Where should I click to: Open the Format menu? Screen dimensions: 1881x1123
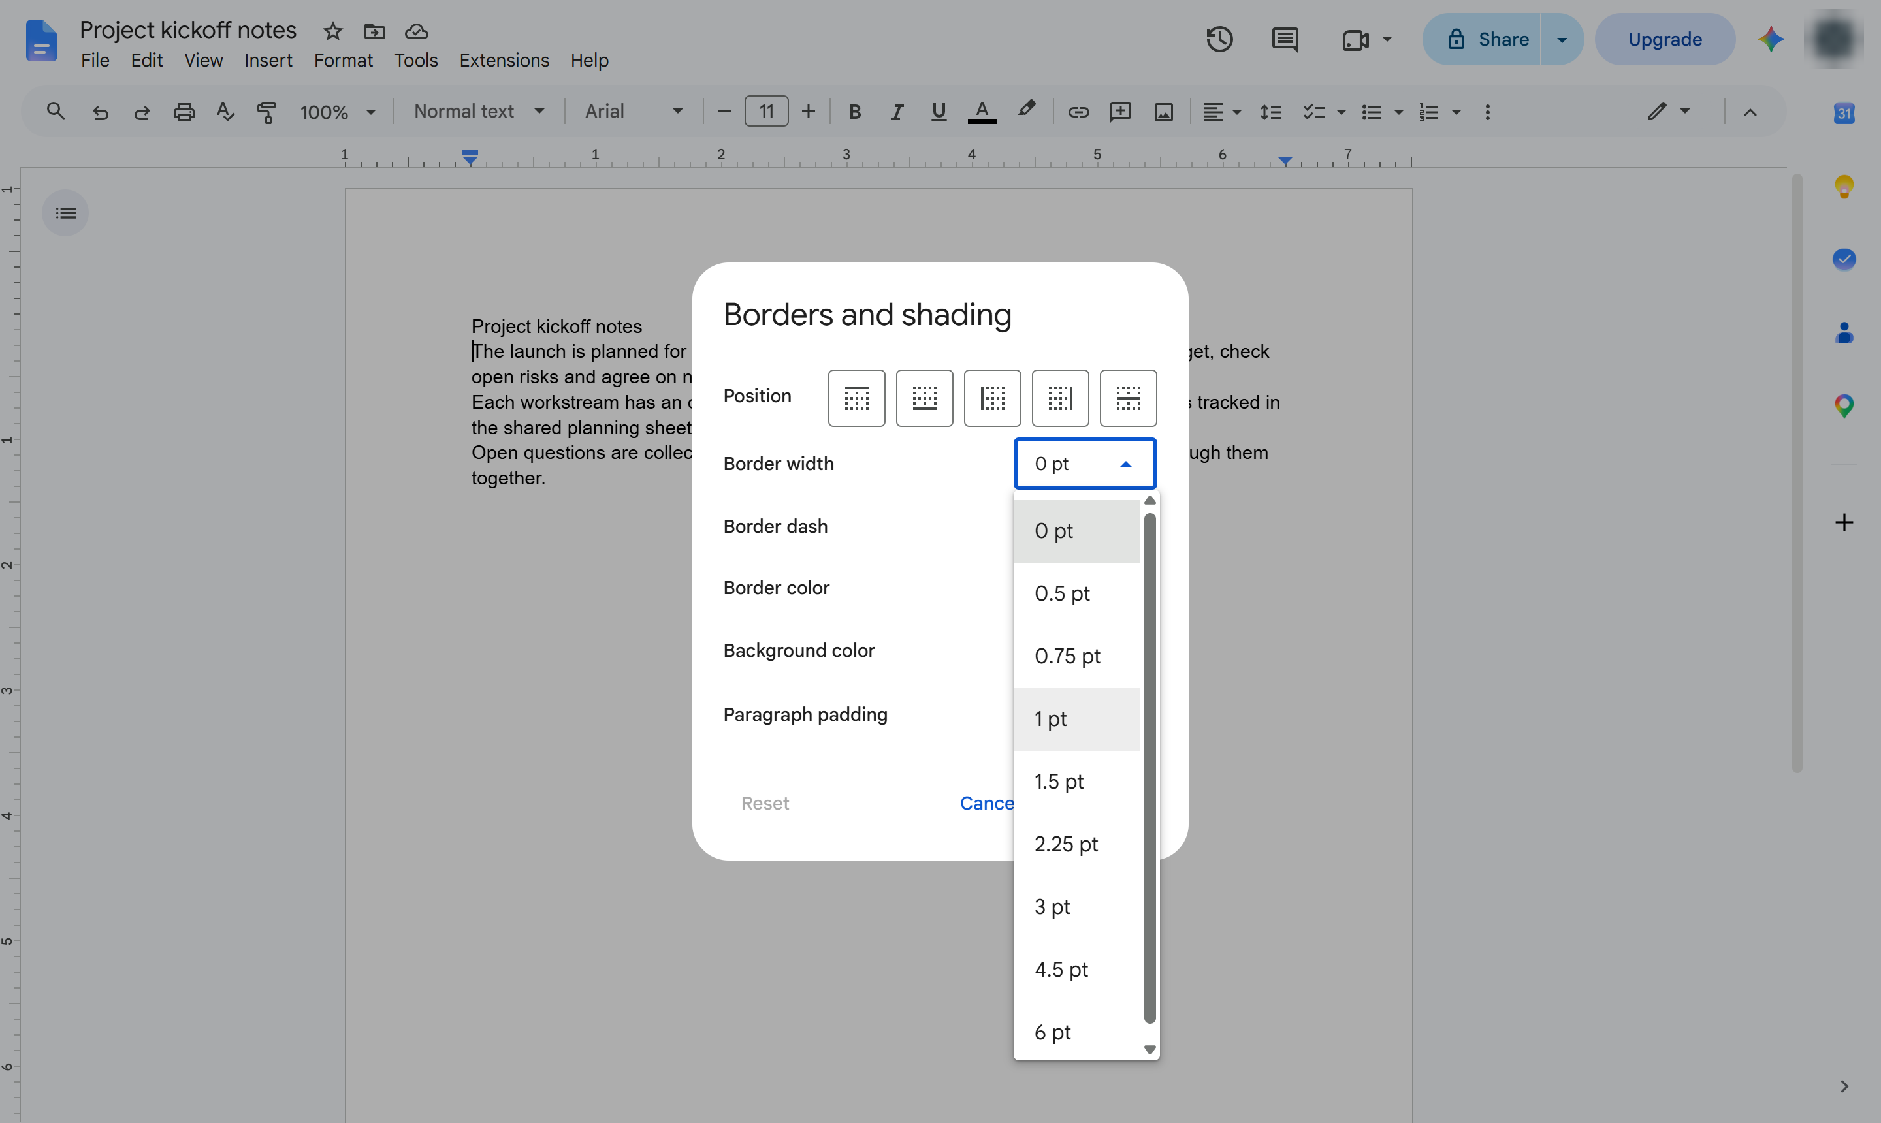(343, 60)
